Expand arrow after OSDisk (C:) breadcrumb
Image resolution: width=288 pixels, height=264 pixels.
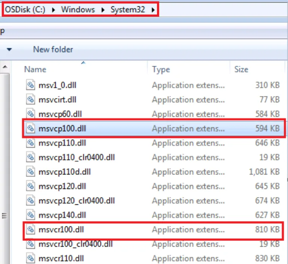coord(54,10)
